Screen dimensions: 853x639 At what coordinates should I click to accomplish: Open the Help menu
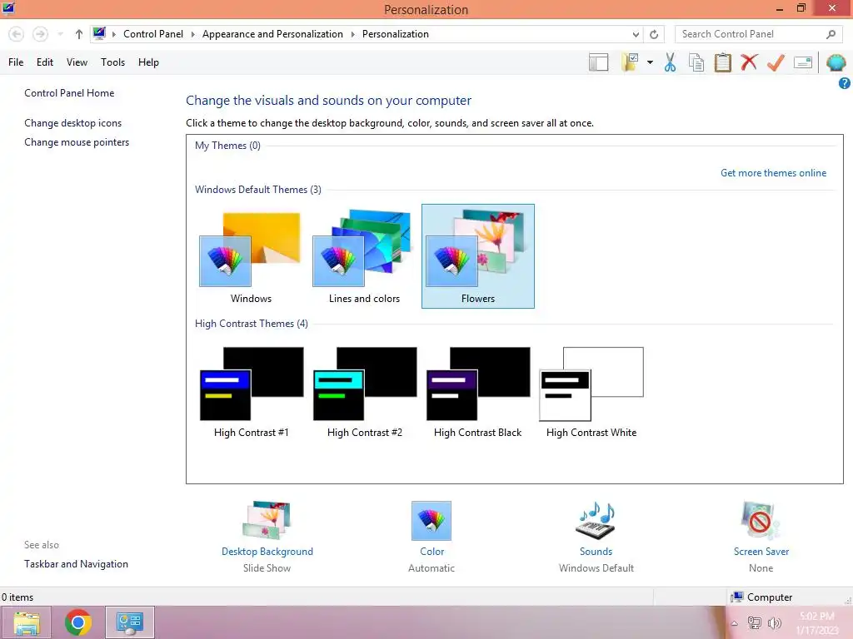tap(148, 62)
